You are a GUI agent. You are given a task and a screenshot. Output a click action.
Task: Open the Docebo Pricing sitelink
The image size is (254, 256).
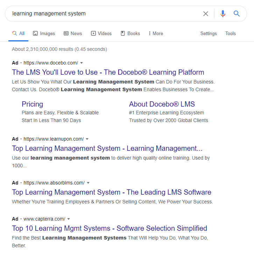(32, 104)
